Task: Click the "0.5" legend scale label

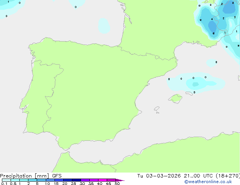Action: (x=13, y=183)
